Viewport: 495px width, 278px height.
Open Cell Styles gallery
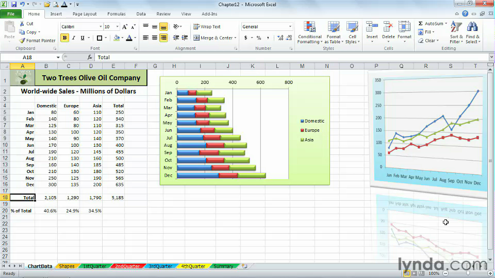tap(352, 32)
